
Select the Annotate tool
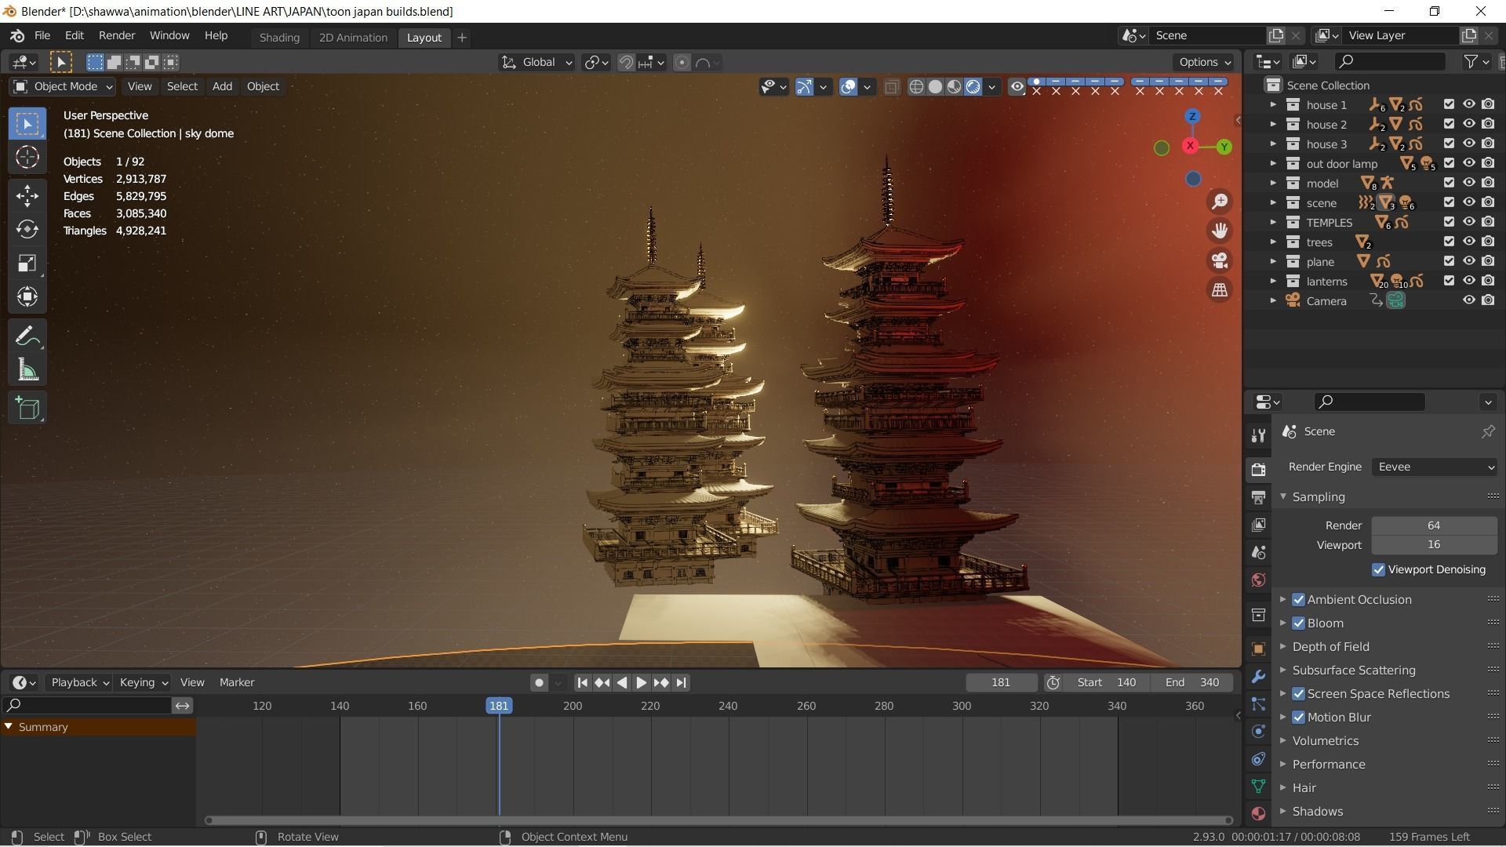click(27, 336)
